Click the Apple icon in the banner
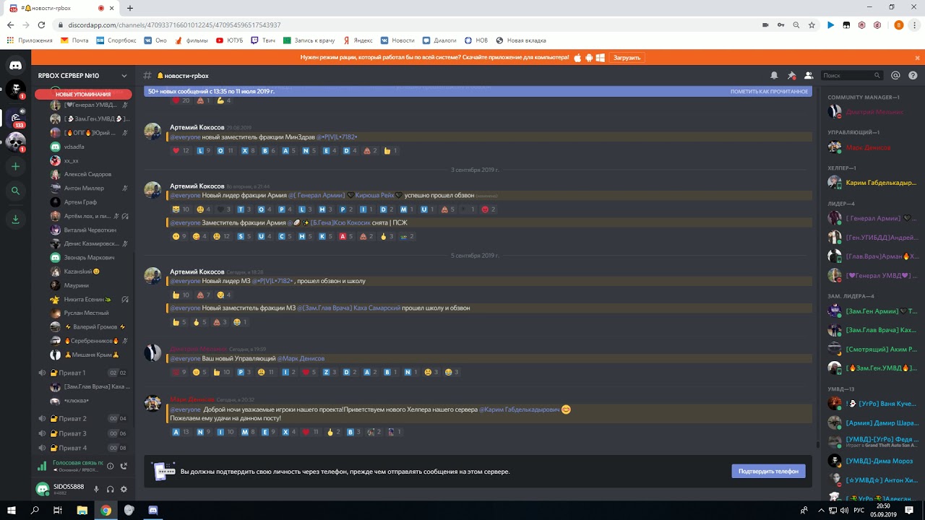 [x=577, y=57]
